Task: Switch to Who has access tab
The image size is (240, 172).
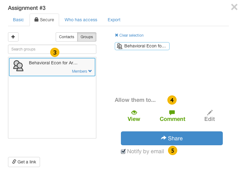Action: click(81, 20)
